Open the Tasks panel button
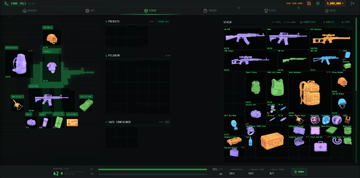 [299, 172]
